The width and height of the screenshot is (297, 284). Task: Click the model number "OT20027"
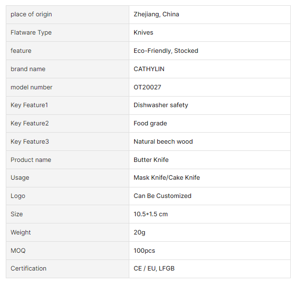(148, 87)
